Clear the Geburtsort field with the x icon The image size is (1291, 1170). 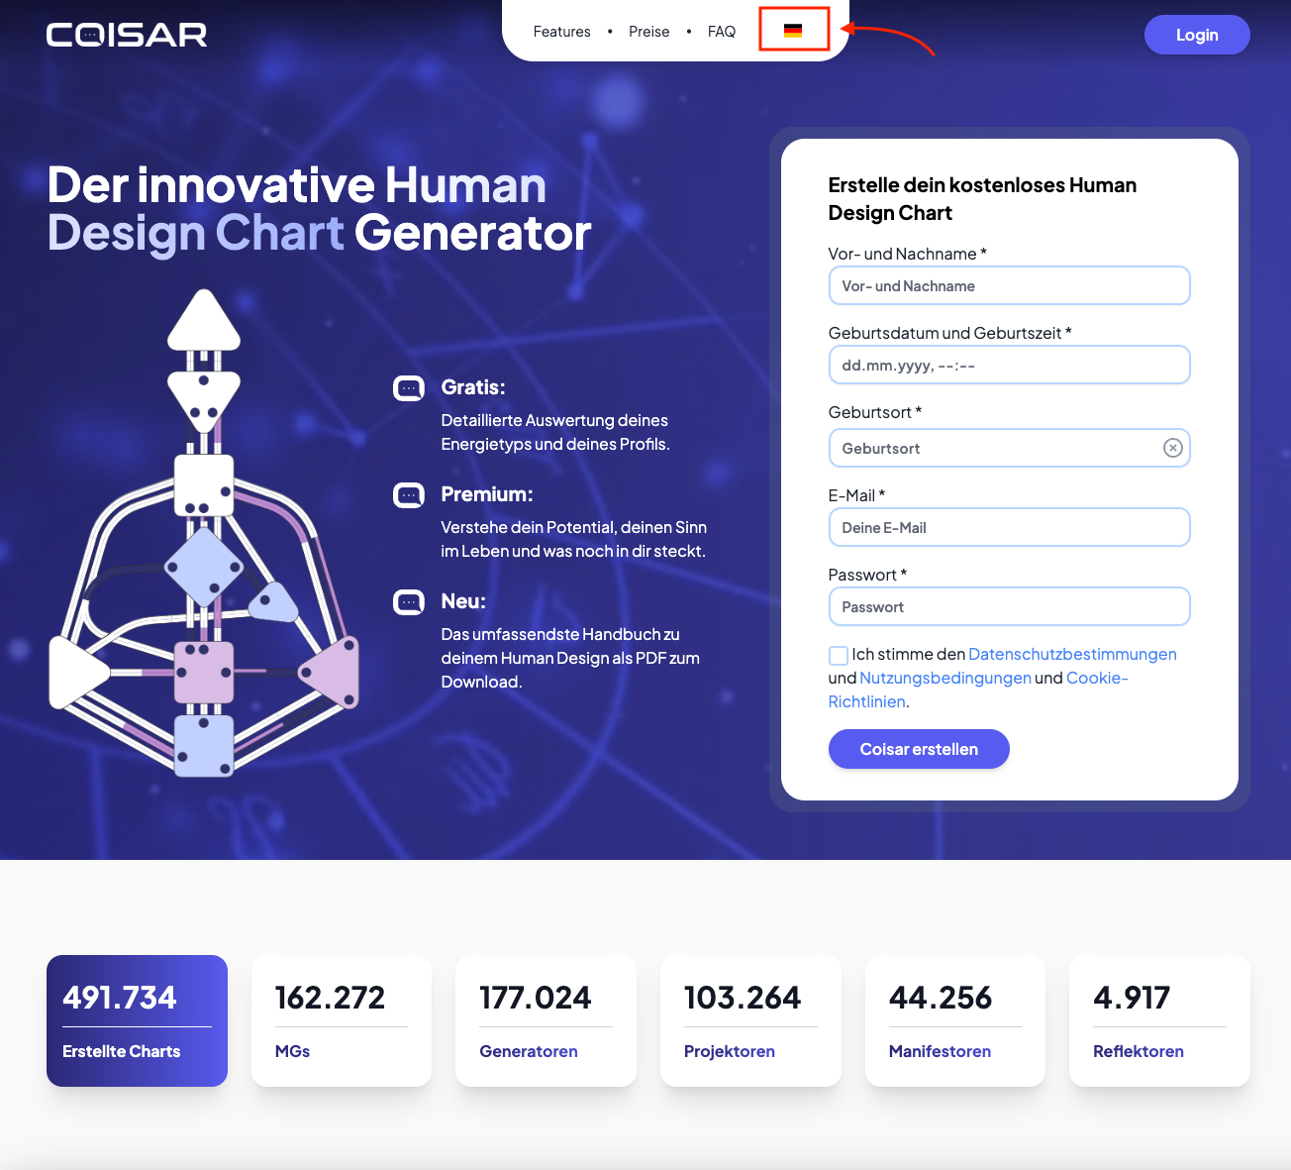tap(1172, 448)
